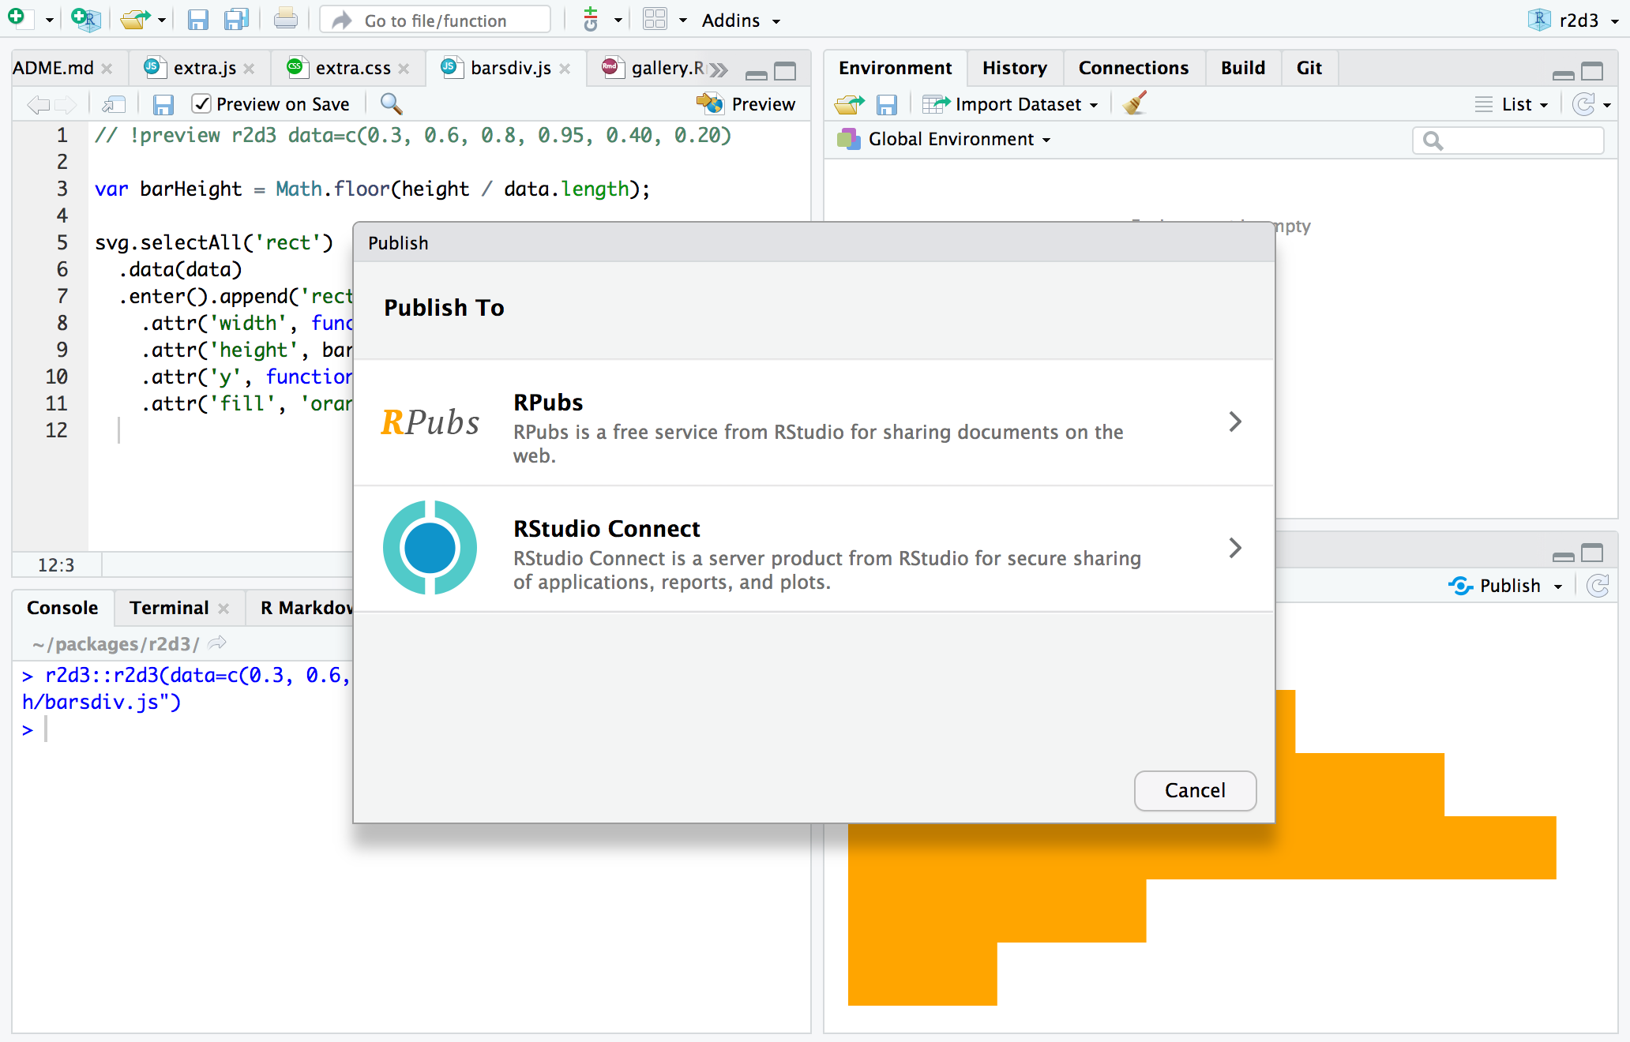
Task: Click the find/replace magnifier icon
Action: click(391, 103)
